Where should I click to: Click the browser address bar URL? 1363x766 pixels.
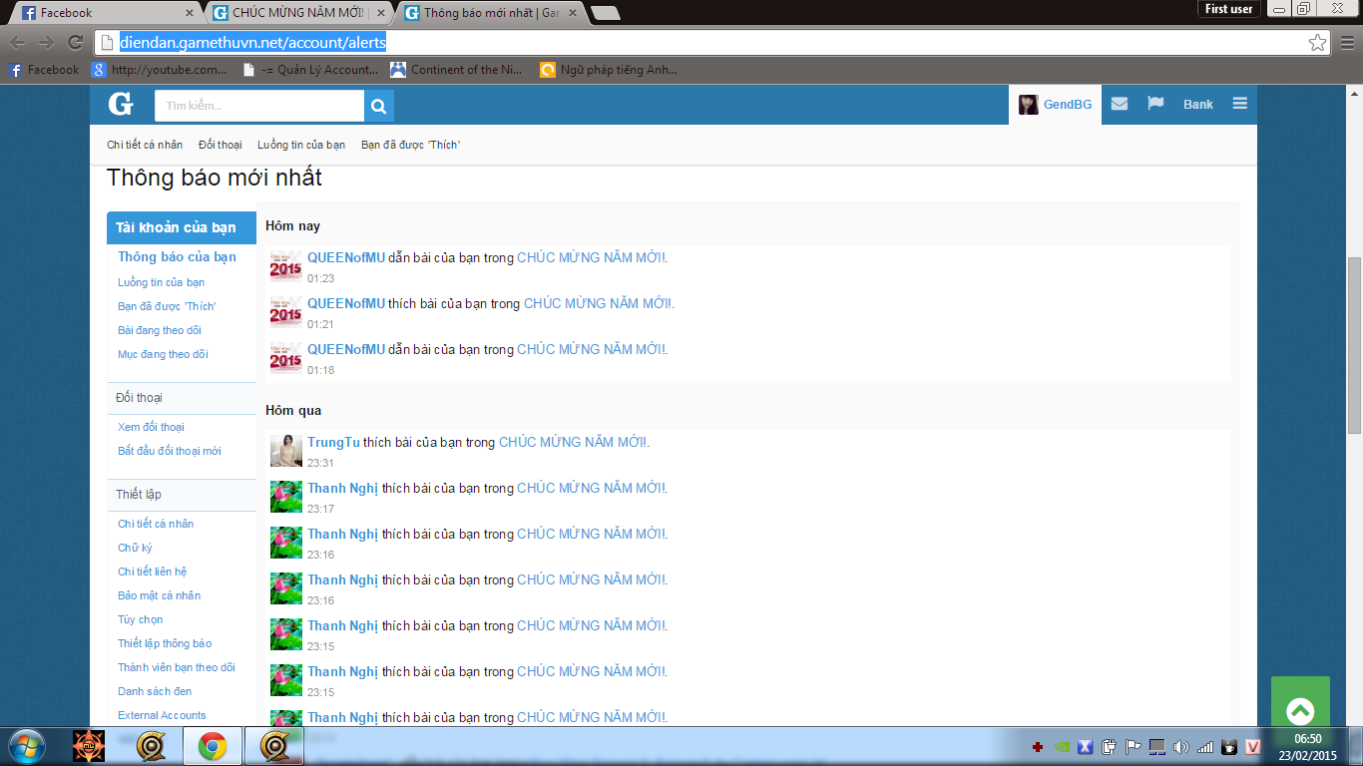click(x=252, y=43)
